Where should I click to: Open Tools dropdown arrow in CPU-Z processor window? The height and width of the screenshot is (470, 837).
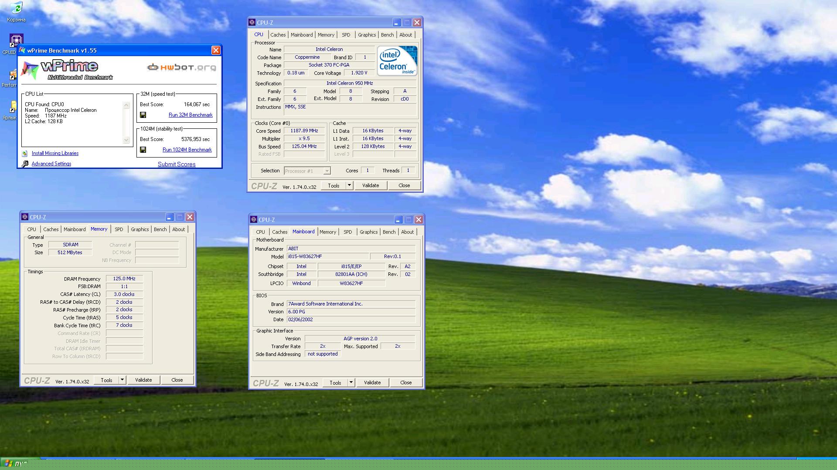[x=349, y=185]
